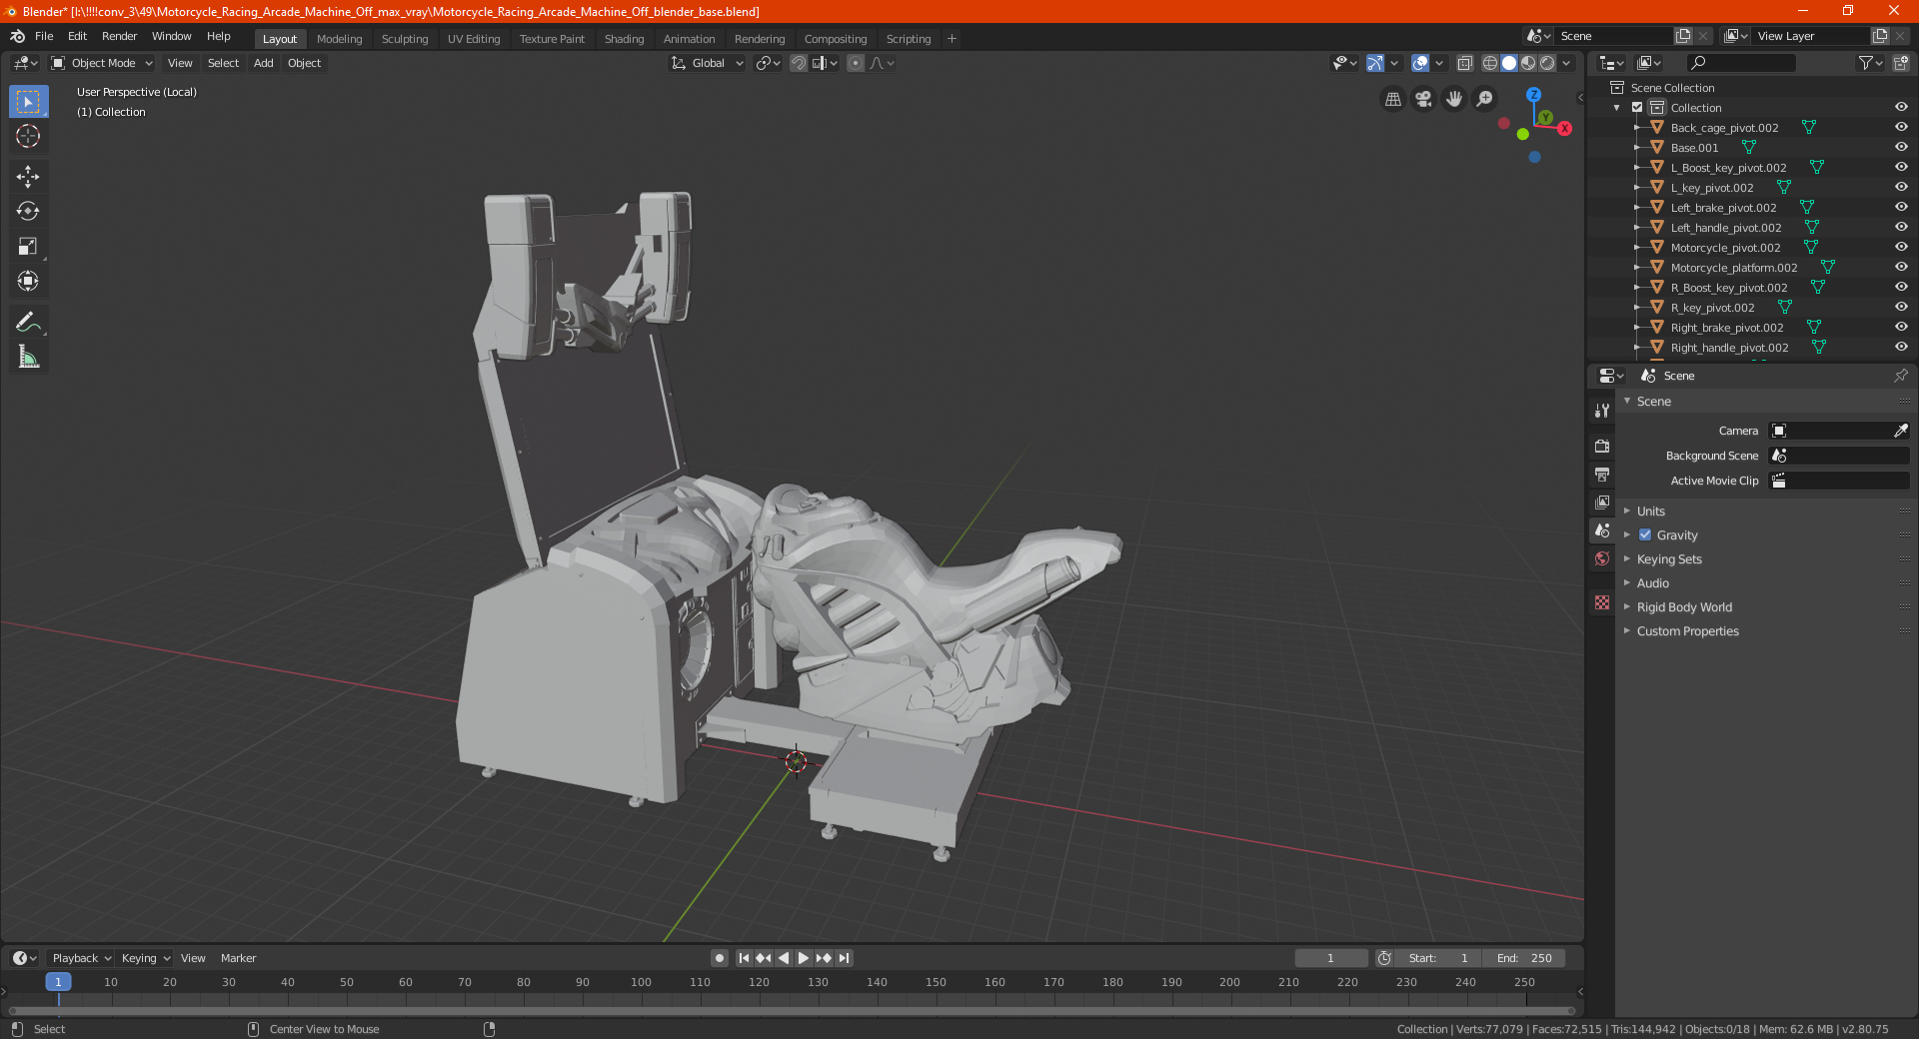
Task: Toggle camera view in the viewport
Action: click(1423, 99)
